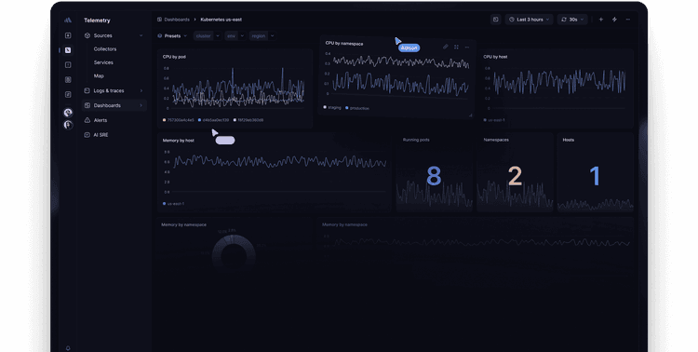
Task: Toggle the orange-dot pod series in CPU by pod
Action: point(179,120)
